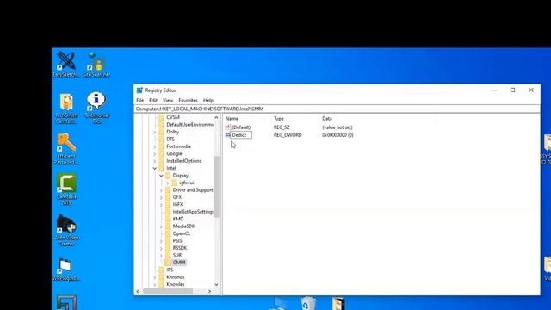The height and width of the screenshot is (310, 551).
Task: Select the Auto Video Creator desktop icon
Action: click(x=66, y=230)
